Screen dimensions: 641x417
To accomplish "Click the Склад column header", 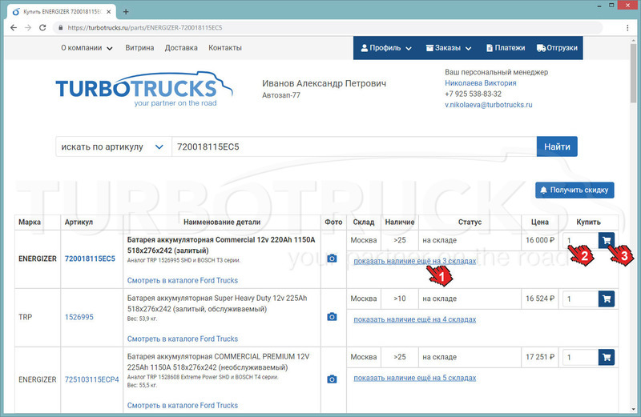I will pyautogui.click(x=364, y=223).
